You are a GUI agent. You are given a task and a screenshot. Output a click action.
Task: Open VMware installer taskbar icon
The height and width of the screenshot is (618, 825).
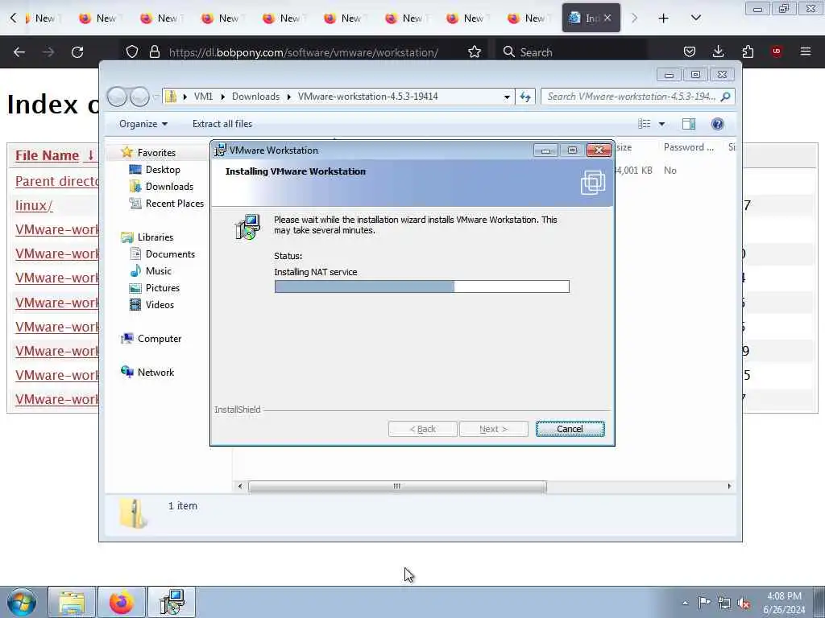[172, 603]
